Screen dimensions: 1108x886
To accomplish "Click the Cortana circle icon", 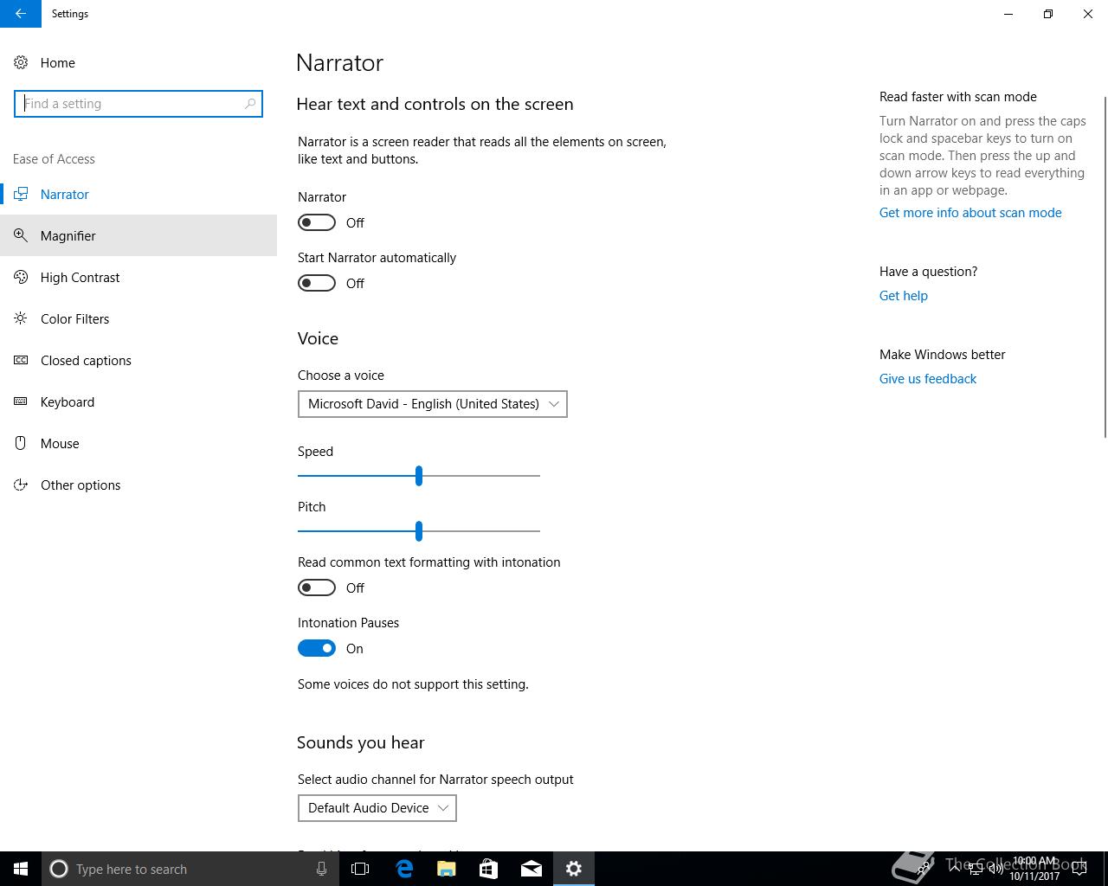I will [x=59, y=869].
